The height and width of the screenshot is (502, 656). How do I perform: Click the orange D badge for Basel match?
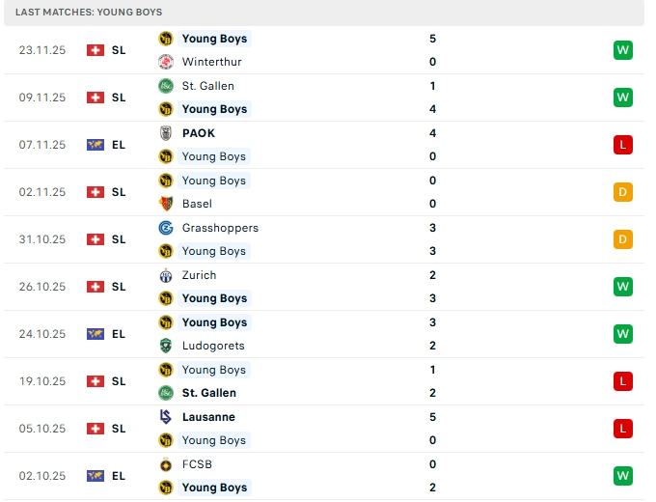pos(622,192)
